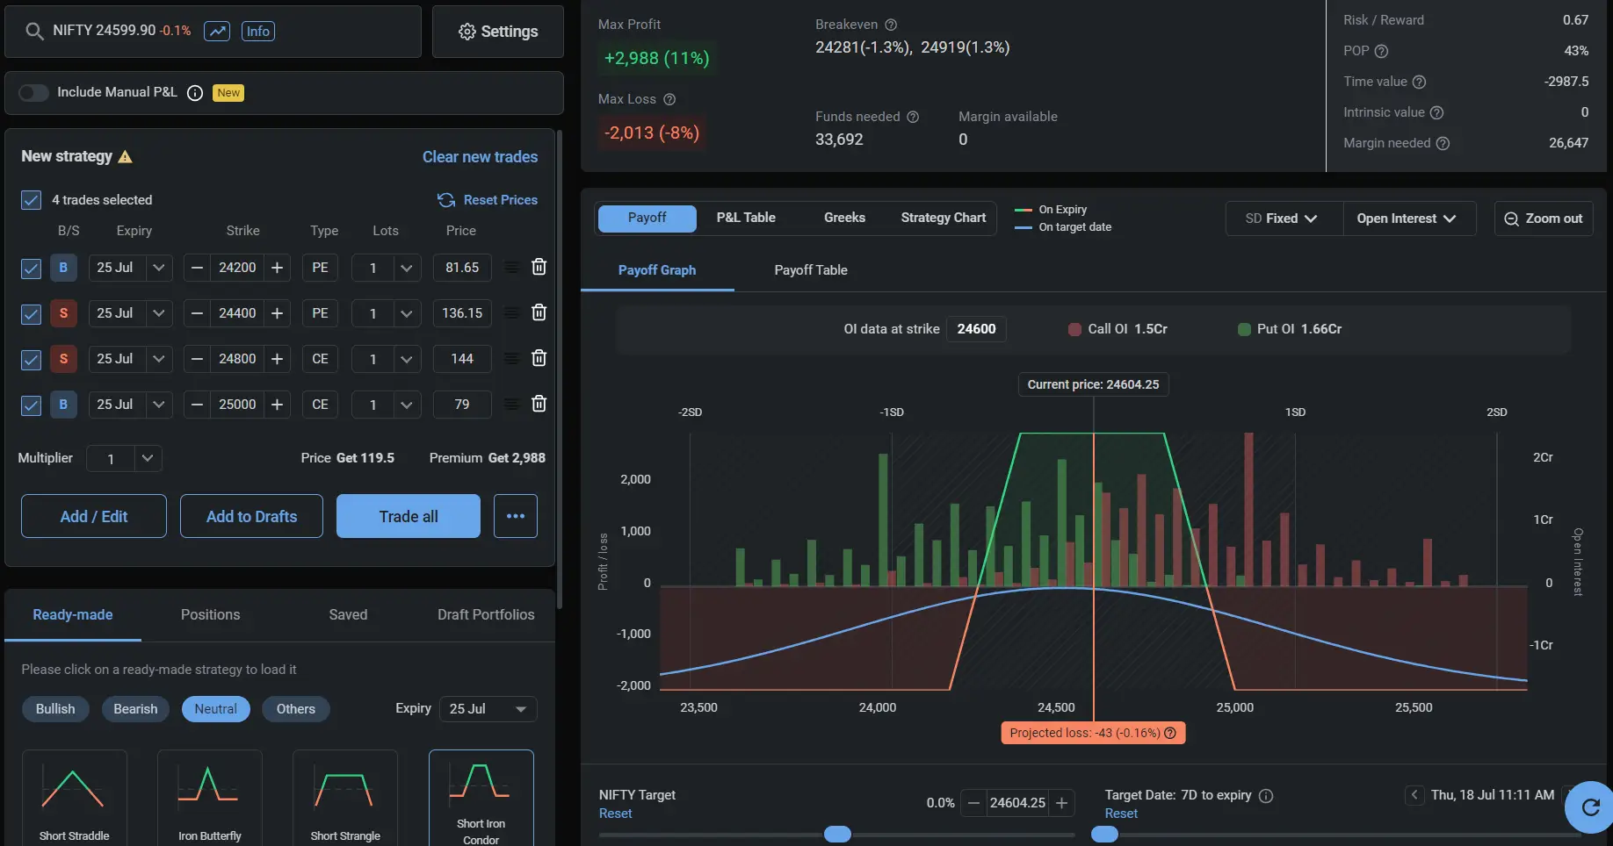Open the Settings gear button

[x=498, y=32]
